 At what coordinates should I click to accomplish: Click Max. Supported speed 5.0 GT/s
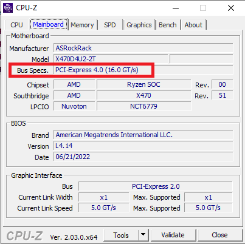tap(209, 208)
